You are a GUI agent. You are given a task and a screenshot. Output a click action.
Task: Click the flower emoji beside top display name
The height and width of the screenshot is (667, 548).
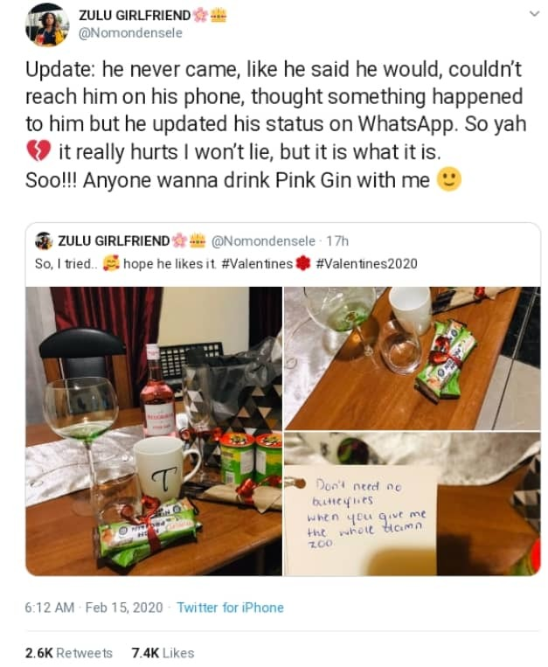pyautogui.click(x=201, y=16)
